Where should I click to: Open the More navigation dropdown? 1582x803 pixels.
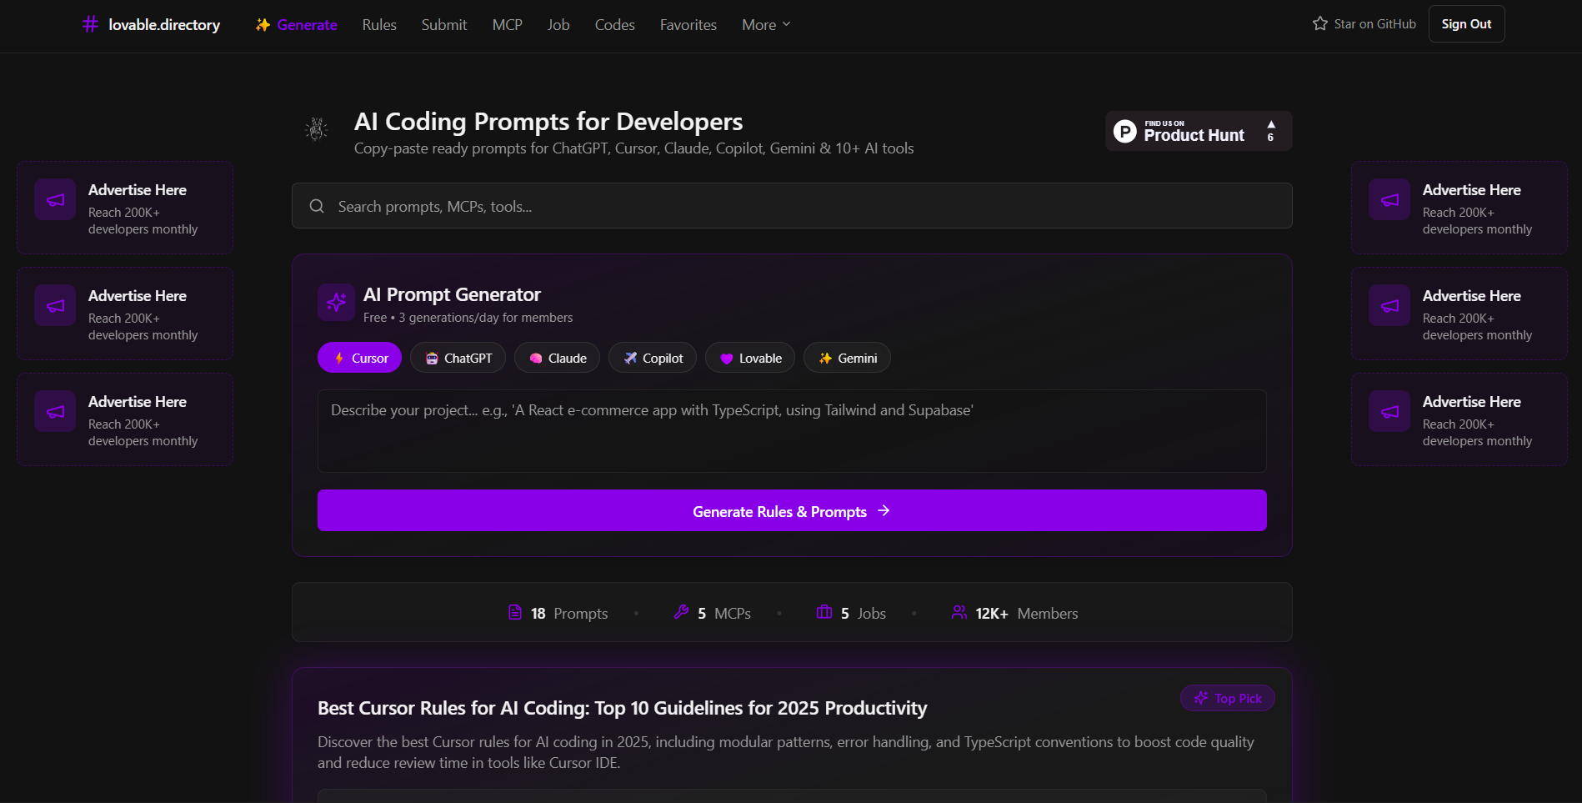tap(764, 24)
